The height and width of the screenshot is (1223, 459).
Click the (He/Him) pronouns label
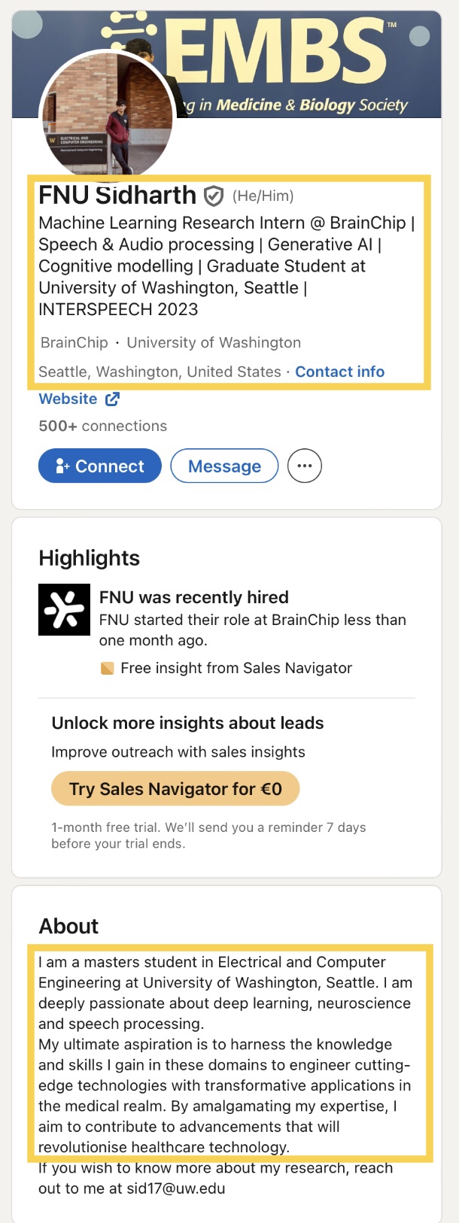pos(263,196)
